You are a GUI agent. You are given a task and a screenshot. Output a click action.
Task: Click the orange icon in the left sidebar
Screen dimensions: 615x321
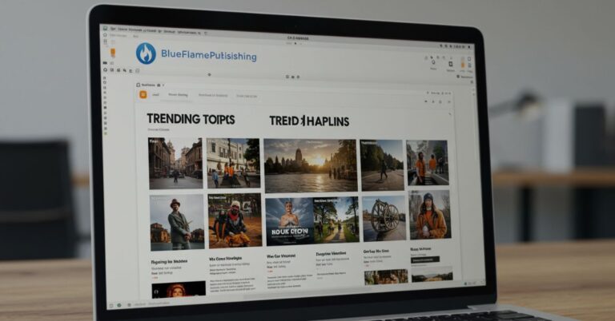pos(113,53)
